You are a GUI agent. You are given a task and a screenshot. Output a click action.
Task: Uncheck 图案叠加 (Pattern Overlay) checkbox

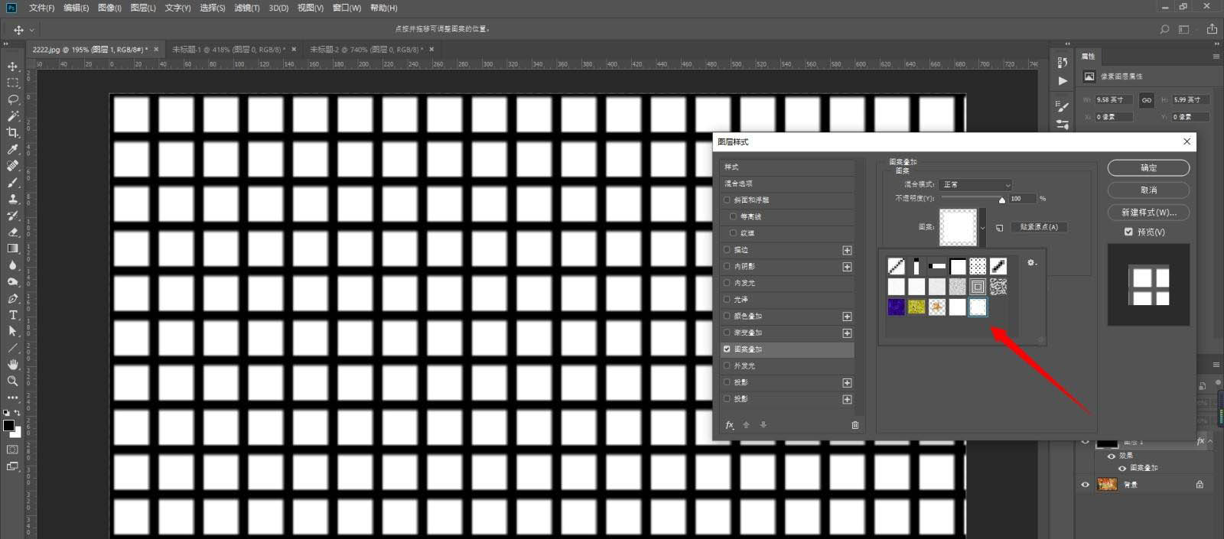[727, 349]
